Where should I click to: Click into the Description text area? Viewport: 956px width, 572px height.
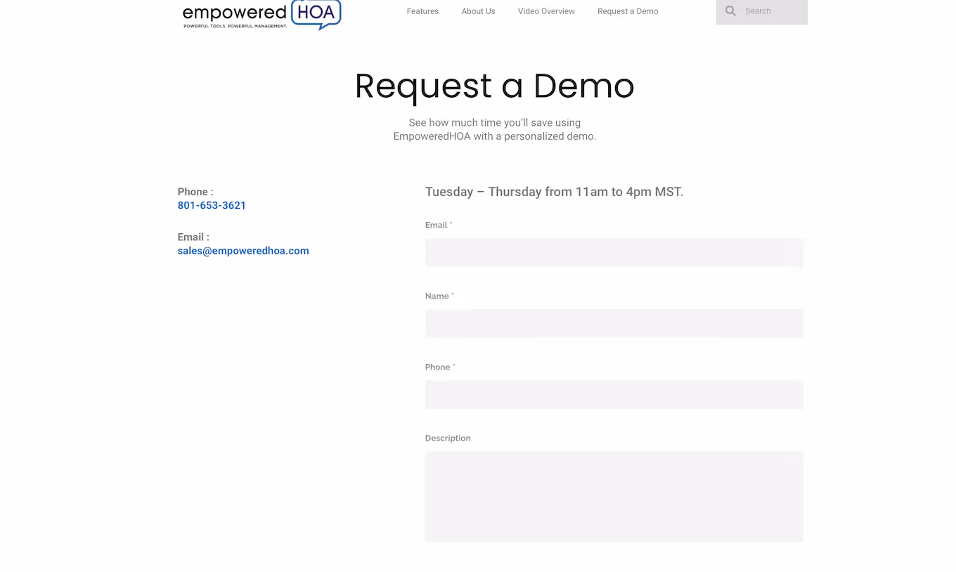point(614,497)
